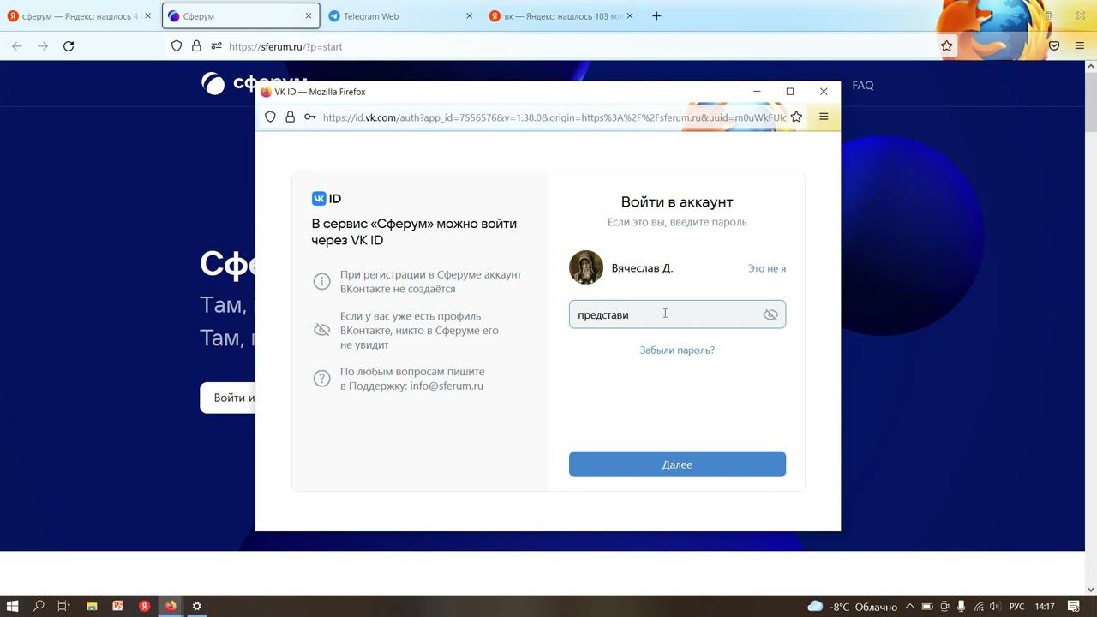Viewport: 1097px width, 617px height.
Task: Open the Windows Start menu
Action: pos(12,606)
